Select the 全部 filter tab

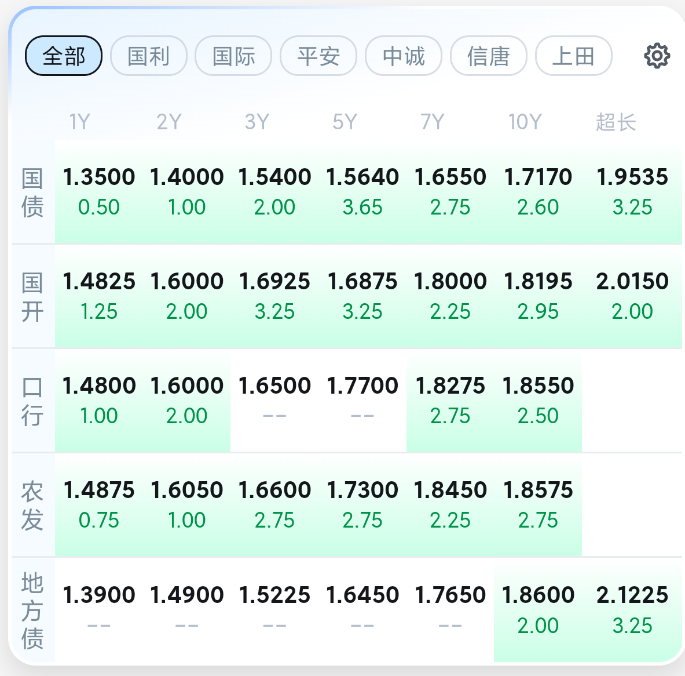[64, 56]
